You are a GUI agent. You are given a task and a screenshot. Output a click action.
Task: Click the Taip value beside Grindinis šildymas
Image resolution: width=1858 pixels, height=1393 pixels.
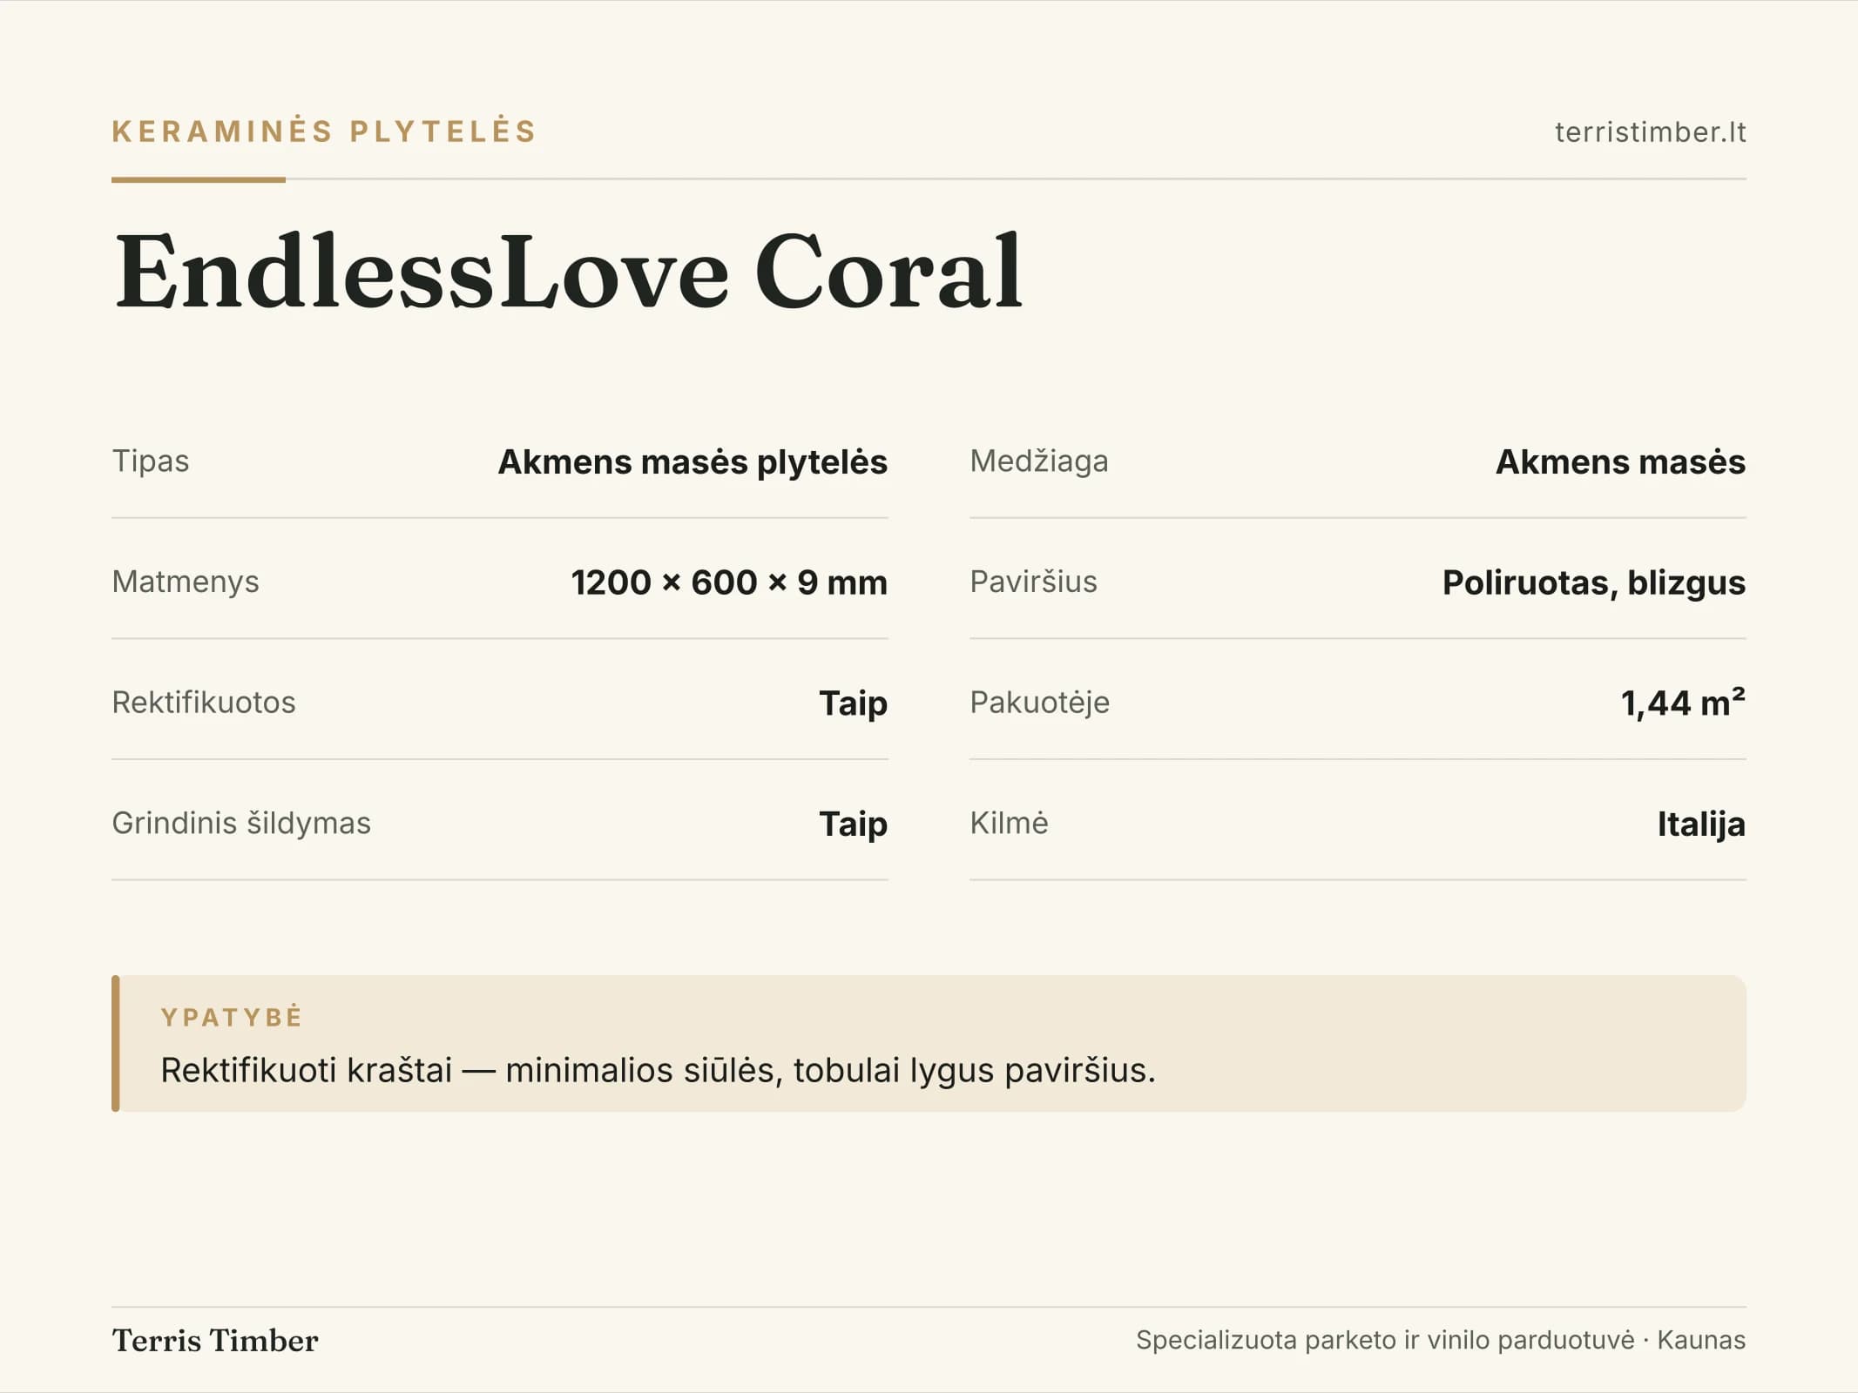(x=853, y=824)
